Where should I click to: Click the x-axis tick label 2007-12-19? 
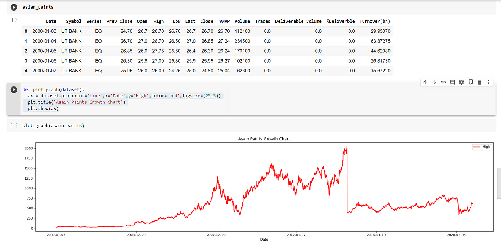216,234
